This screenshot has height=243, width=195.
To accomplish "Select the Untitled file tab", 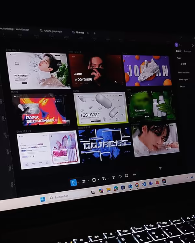I will click(x=78, y=32).
